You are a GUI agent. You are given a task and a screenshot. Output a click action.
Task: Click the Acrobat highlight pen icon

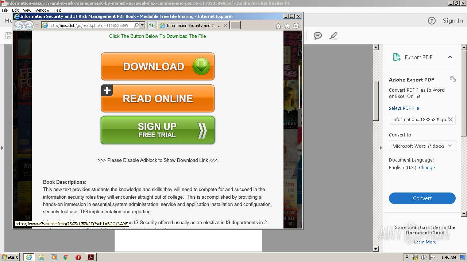[x=333, y=36]
